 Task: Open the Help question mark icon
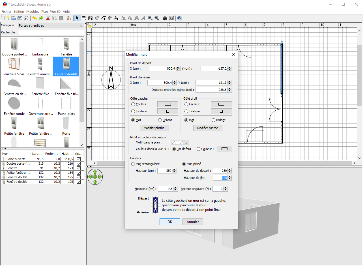pyautogui.click(x=179, y=18)
